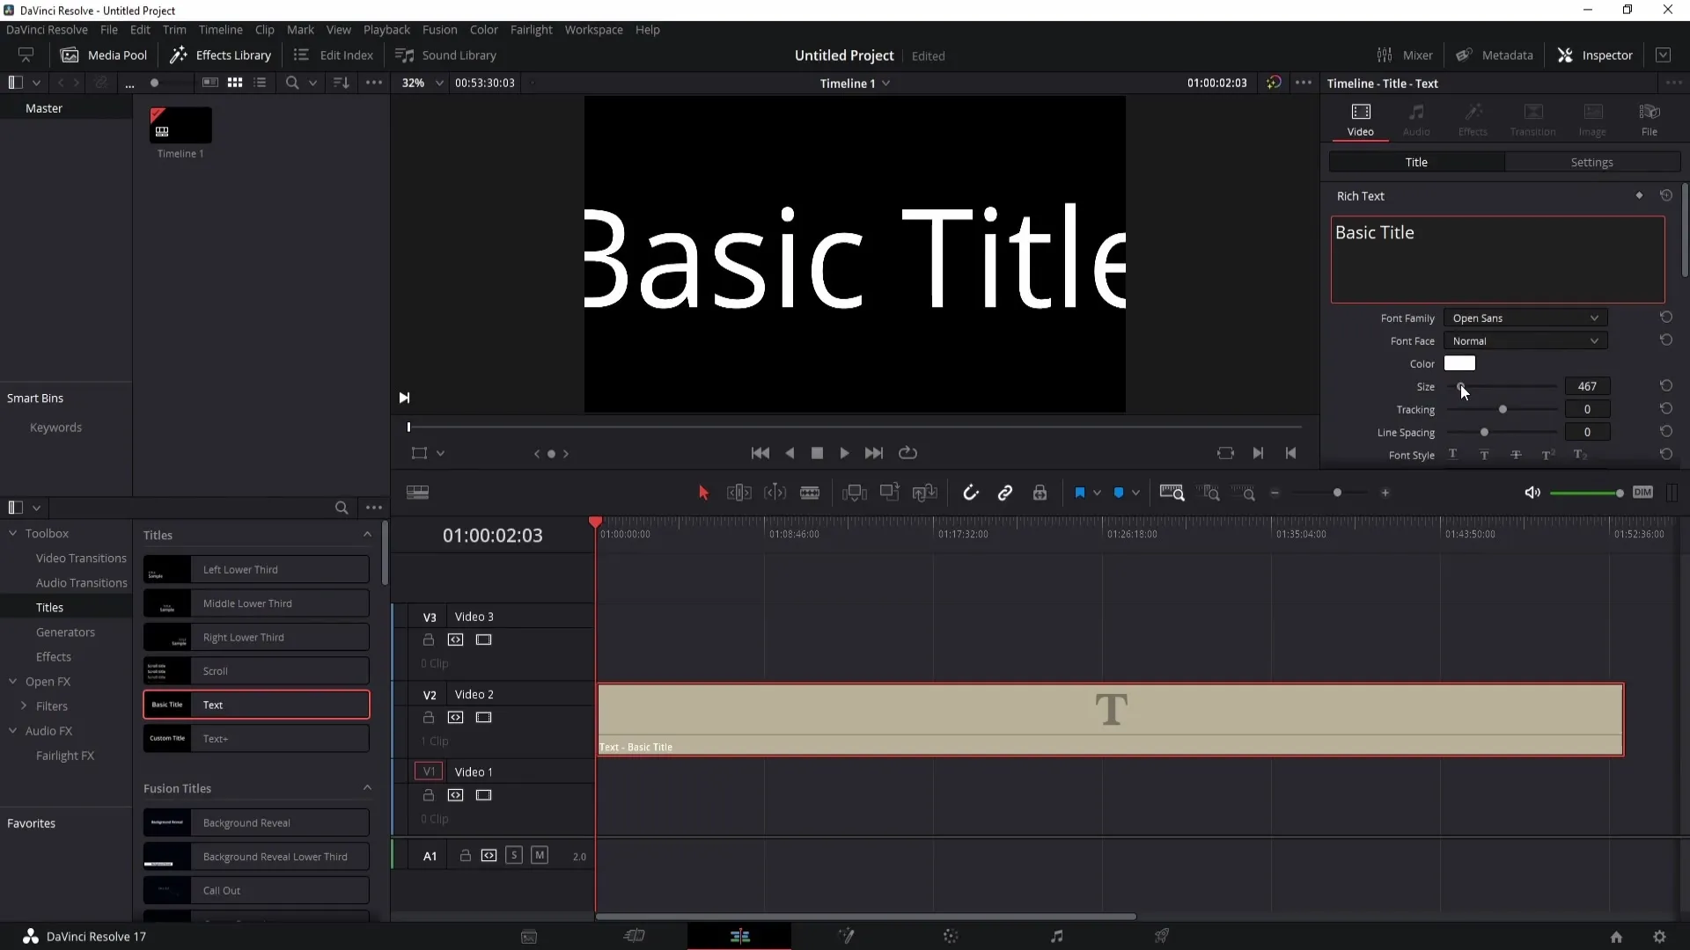Image resolution: width=1690 pixels, height=950 pixels.
Task: Drag the Size slider for title text
Action: tap(1463, 386)
